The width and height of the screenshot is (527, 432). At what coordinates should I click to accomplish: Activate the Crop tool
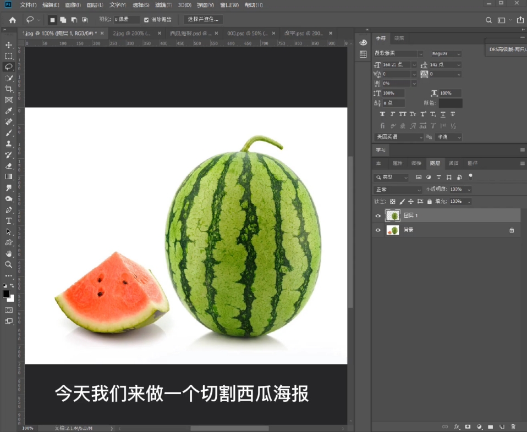[8, 88]
